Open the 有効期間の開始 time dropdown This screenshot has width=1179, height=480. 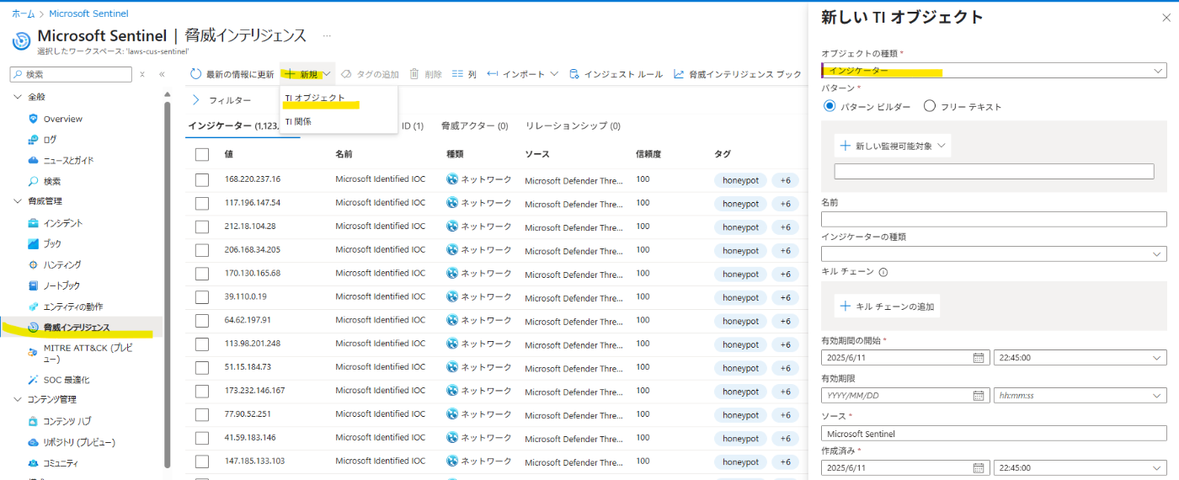pos(1080,357)
